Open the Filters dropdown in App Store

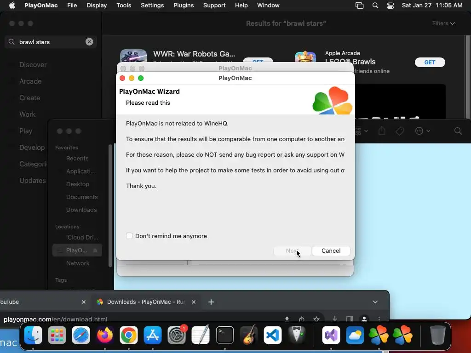pos(443,23)
